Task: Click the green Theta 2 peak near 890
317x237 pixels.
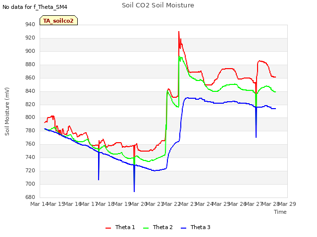Action: pyautogui.click(x=179, y=57)
